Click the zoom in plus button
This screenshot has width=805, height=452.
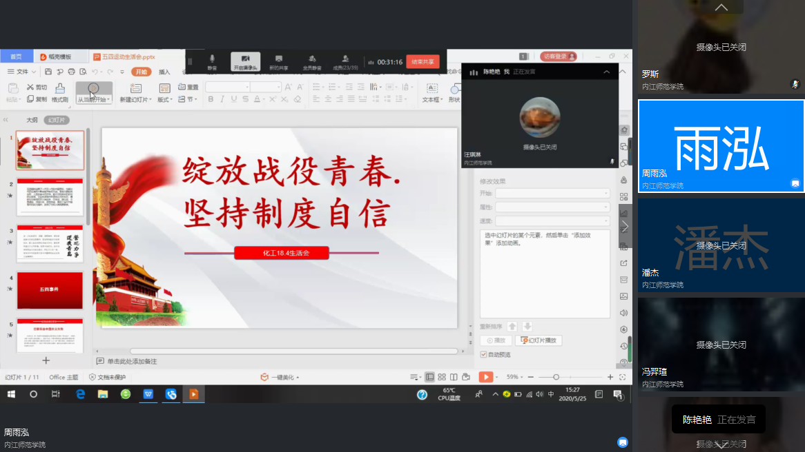(610, 377)
